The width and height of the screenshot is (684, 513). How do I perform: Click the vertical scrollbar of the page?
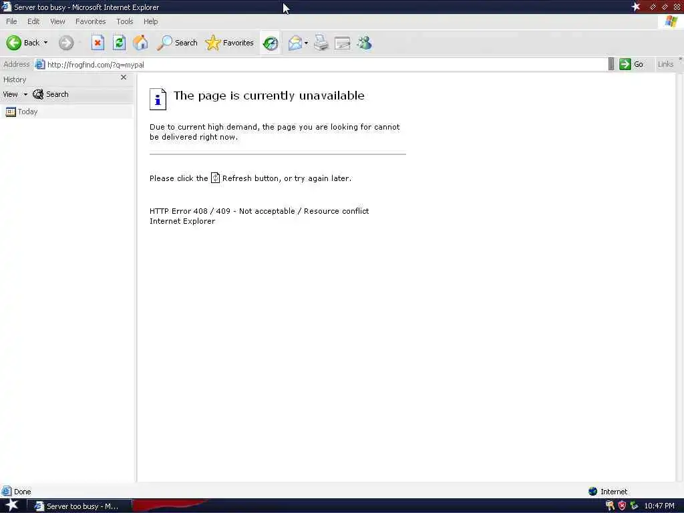[x=679, y=277]
